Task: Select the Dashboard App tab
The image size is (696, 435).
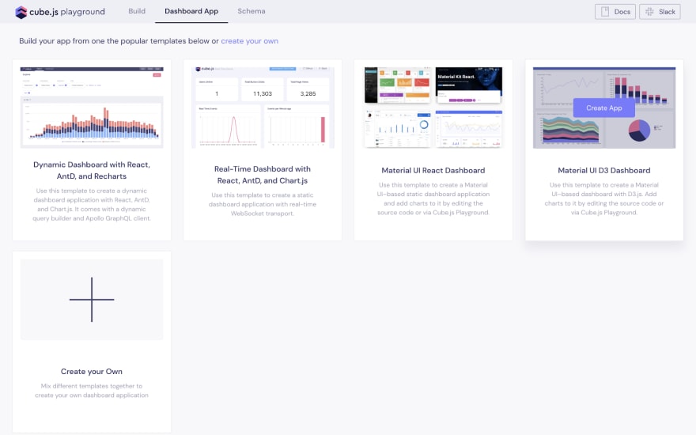Action: (x=191, y=11)
